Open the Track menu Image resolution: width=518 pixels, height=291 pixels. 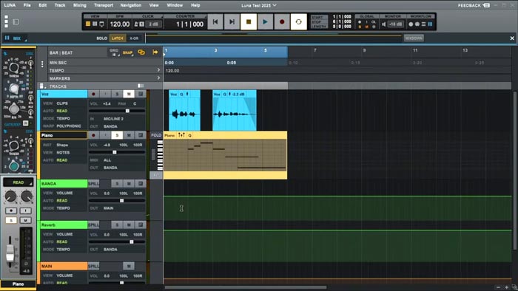pos(60,5)
